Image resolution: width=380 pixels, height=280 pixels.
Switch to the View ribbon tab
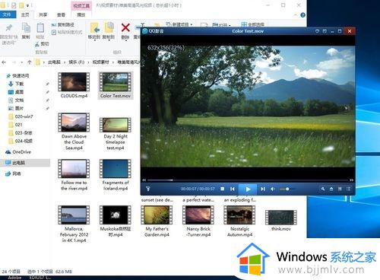(61, 14)
